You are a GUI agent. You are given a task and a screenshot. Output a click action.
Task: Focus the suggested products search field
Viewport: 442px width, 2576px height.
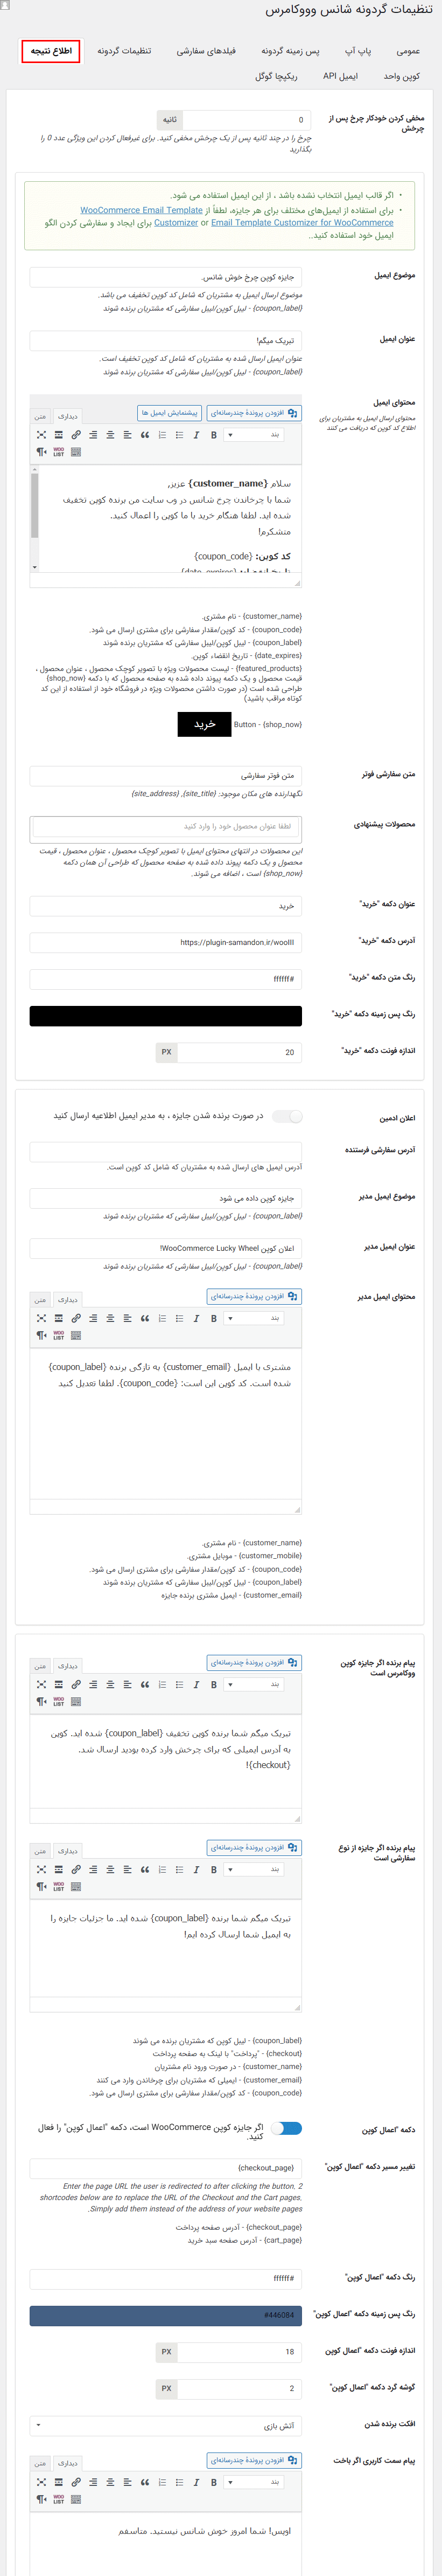(166, 826)
